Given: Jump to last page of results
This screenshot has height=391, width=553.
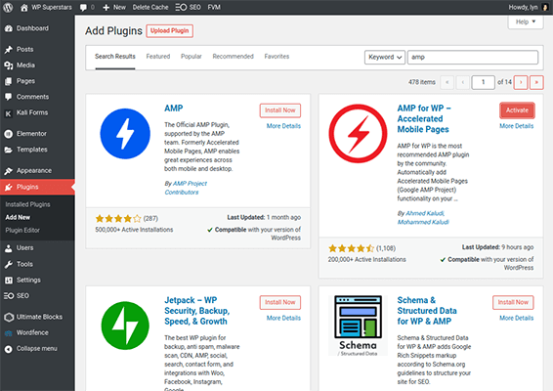Looking at the screenshot, I should pos(536,82).
